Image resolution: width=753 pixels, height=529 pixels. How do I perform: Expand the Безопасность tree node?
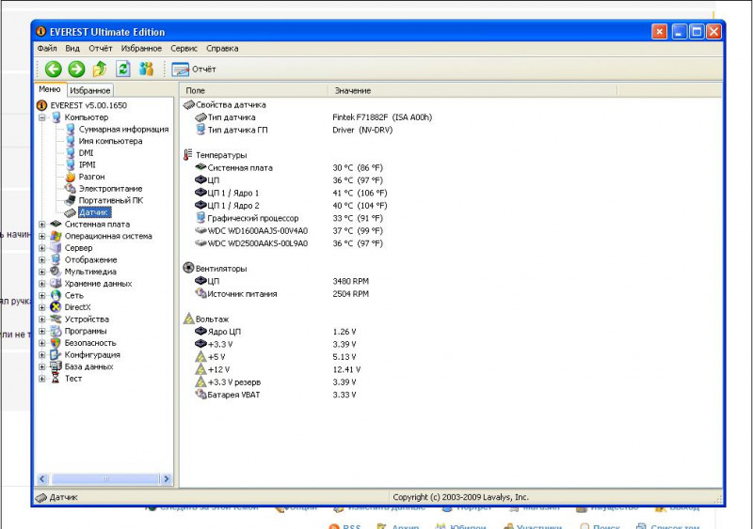point(42,343)
